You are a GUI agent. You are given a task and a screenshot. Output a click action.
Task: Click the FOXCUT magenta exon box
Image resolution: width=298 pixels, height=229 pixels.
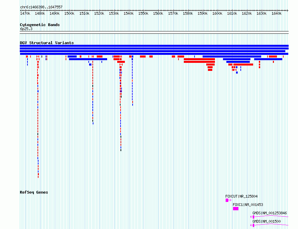(227, 200)
